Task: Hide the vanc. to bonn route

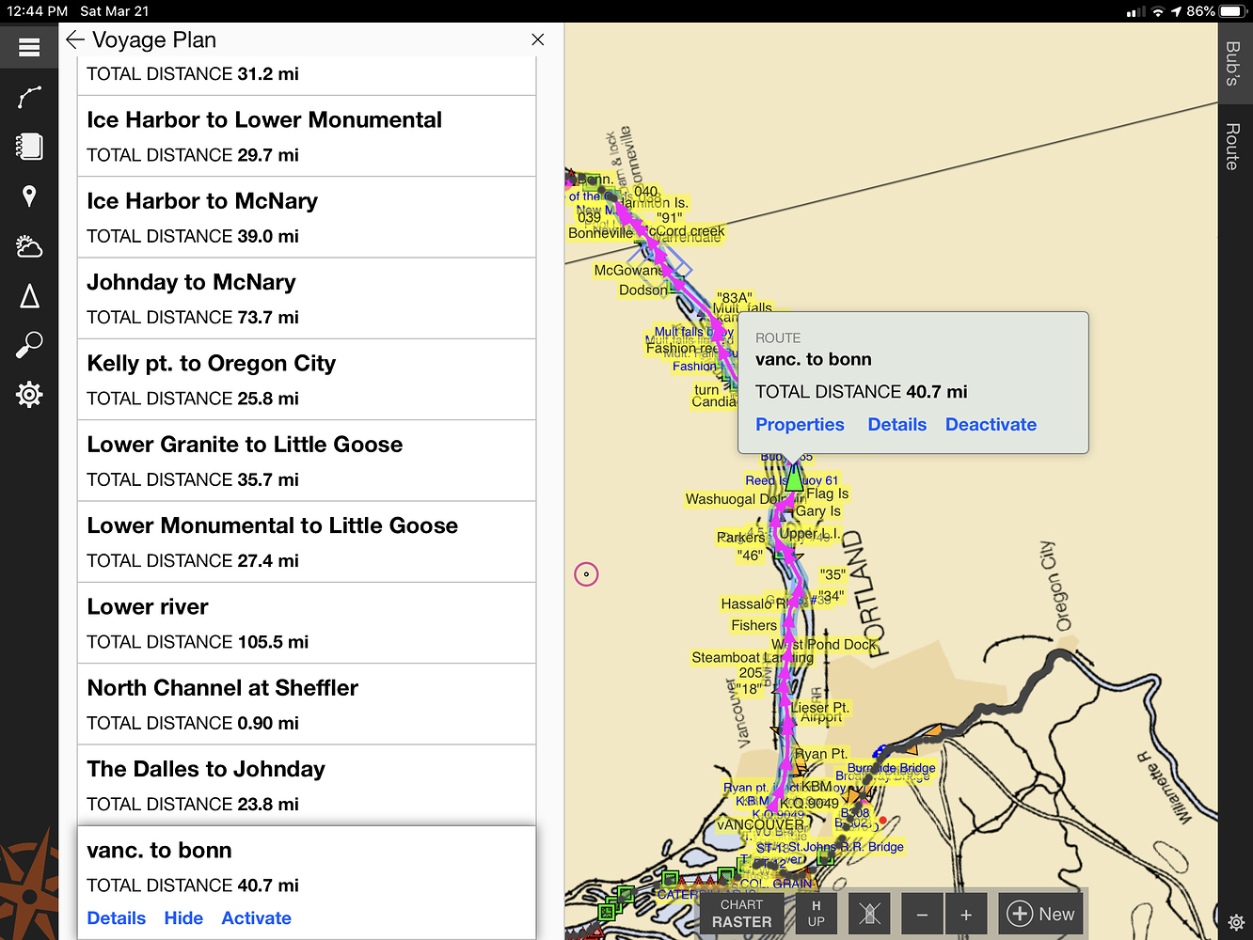Action: [183, 918]
